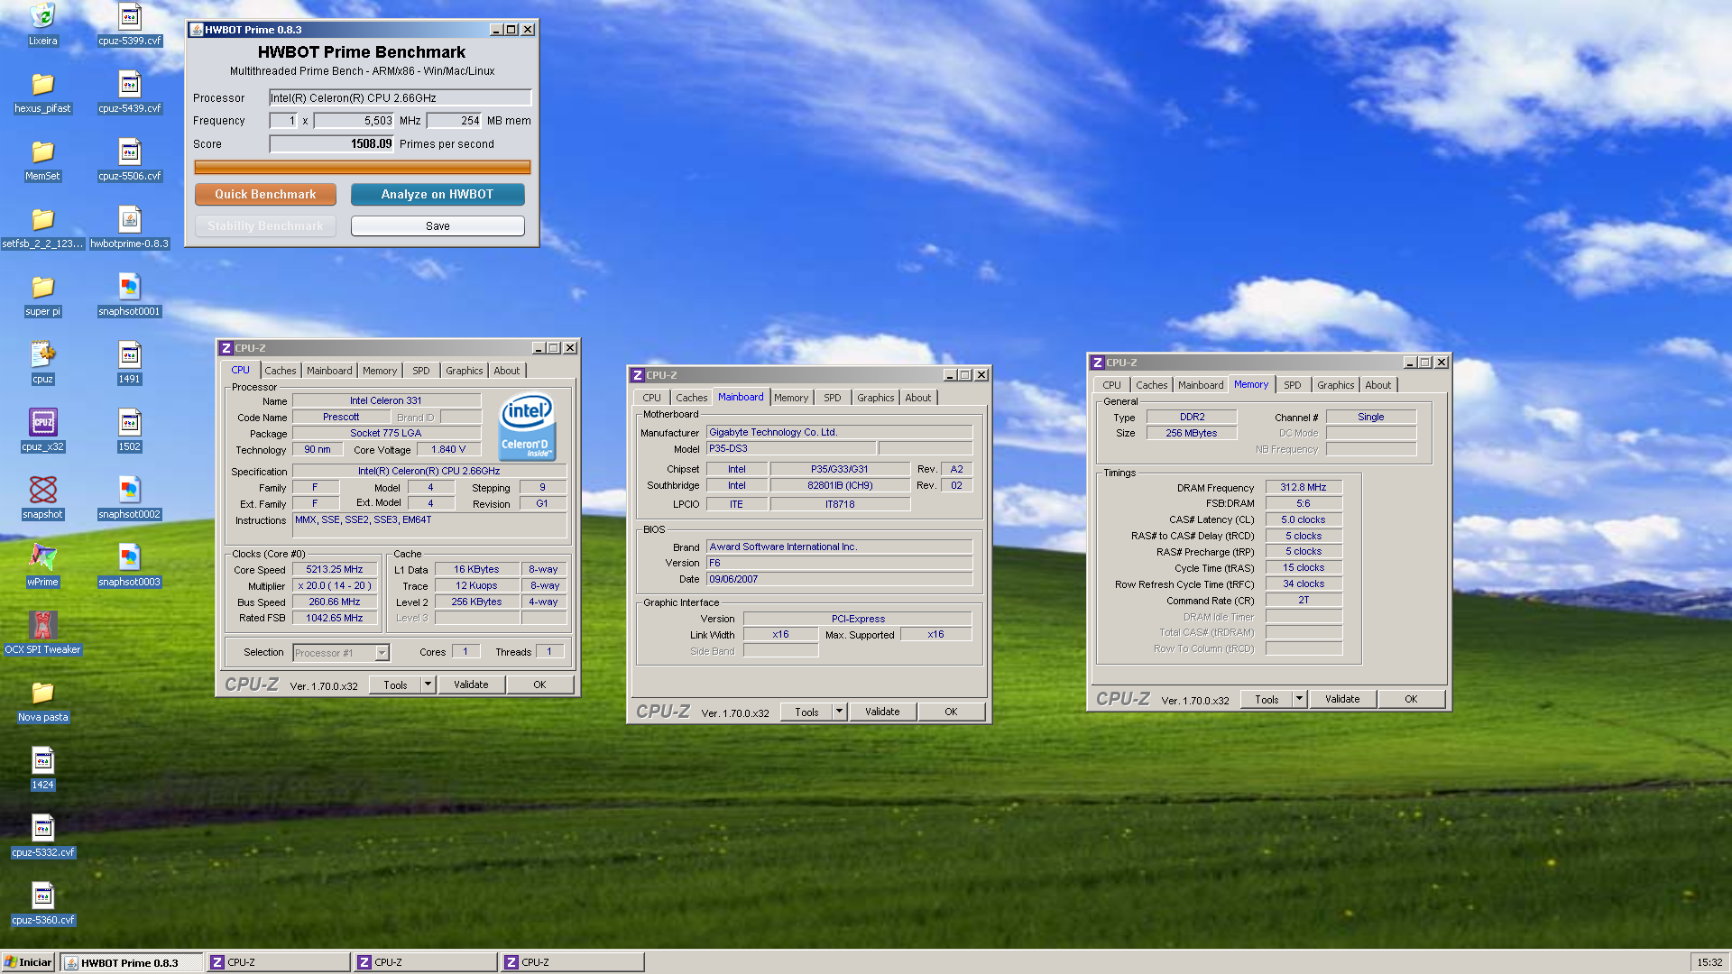Expand Tools arrow in Mainboard window
Screen dimensions: 1732x974
pos(840,712)
